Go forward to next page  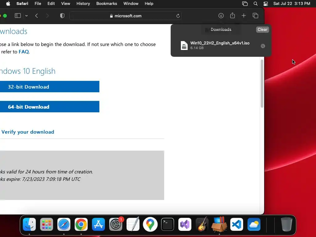(47, 16)
